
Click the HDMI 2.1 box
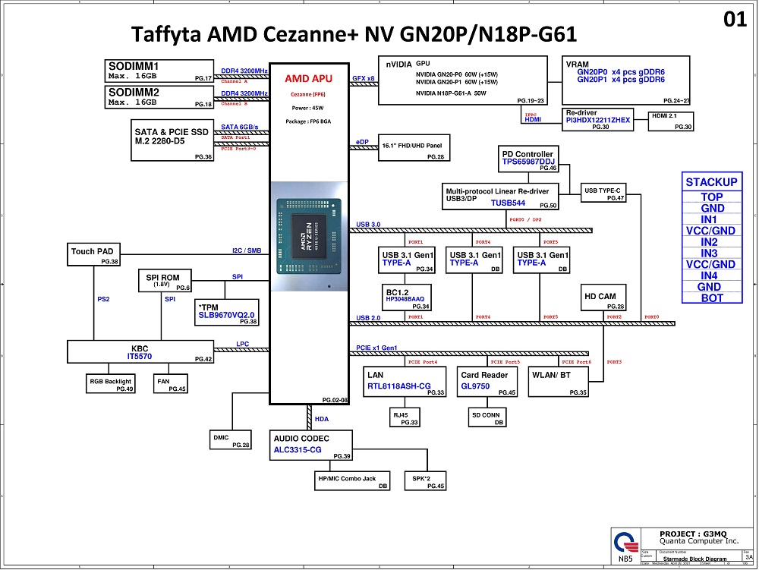click(x=671, y=121)
